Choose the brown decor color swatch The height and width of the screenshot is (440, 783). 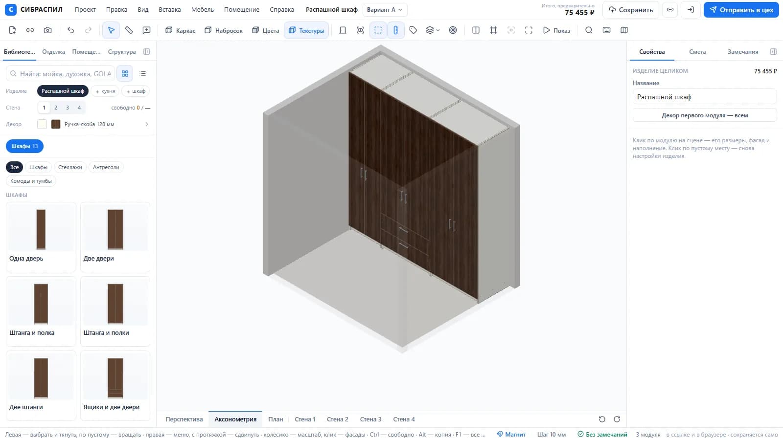tap(56, 124)
